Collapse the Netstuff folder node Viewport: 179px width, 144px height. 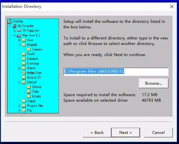(x=19, y=82)
